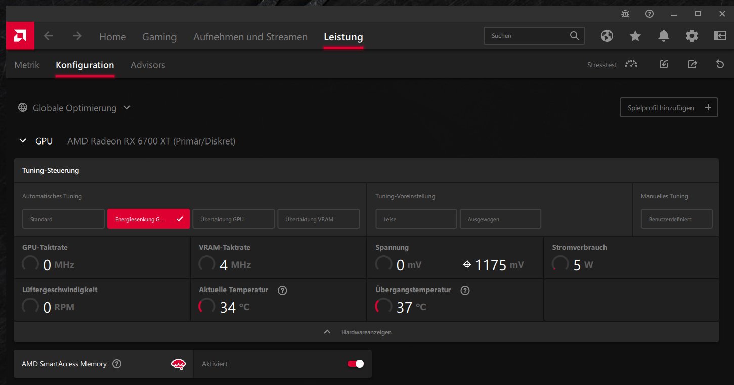Viewport: 734px width, 385px height.
Task: Open the Leistung tab
Action: click(x=343, y=37)
